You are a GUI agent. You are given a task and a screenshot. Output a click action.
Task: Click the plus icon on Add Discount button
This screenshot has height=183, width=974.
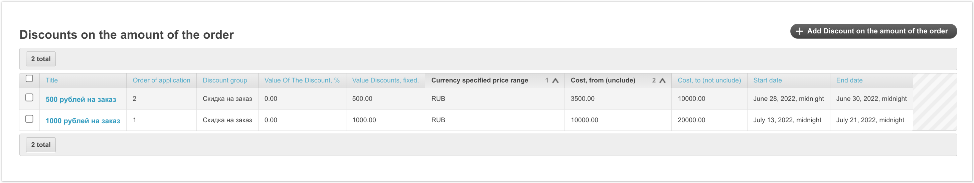(x=799, y=31)
